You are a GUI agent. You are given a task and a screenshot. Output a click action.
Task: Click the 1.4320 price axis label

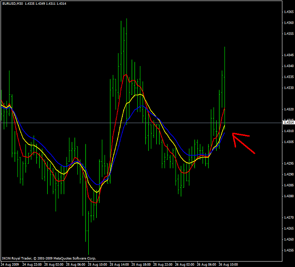[x=289, y=109]
